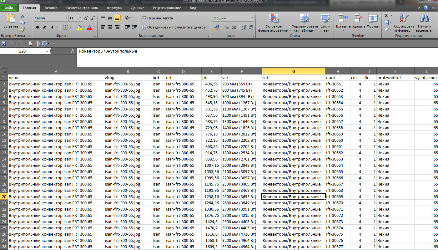438x250 pixels.
Task: Toggle bottom vertical alignment button
Action: pyautogui.click(x=117, y=18)
